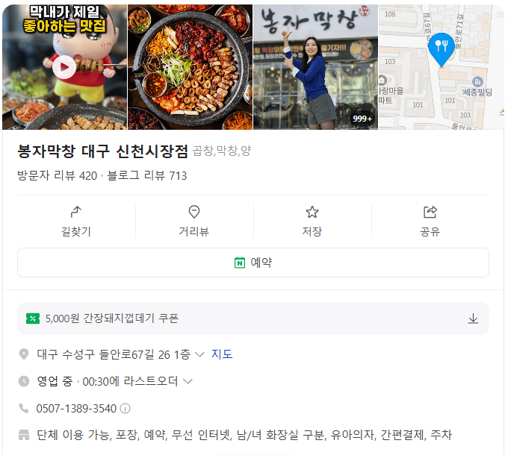The width and height of the screenshot is (508, 455).
Task: Open the 예약 reservation button
Action: 253,263
